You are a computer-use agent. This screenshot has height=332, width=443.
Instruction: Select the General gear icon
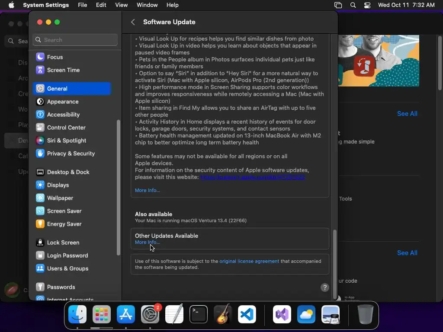pyautogui.click(x=40, y=89)
